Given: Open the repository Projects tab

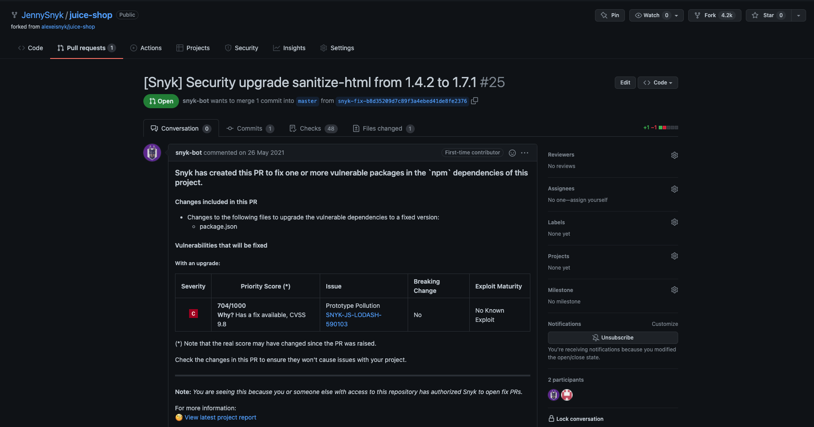Looking at the screenshot, I should [193, 48].
